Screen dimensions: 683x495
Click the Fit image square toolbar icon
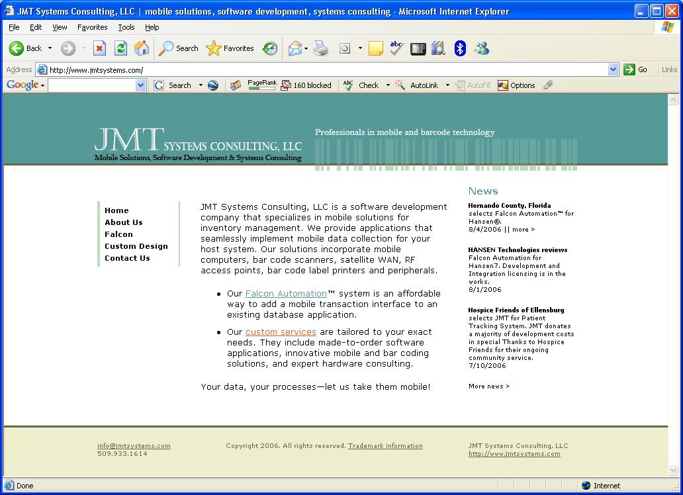345,48
